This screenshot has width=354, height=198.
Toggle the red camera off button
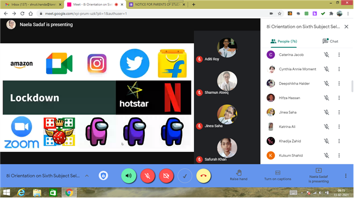pos(166,176)
